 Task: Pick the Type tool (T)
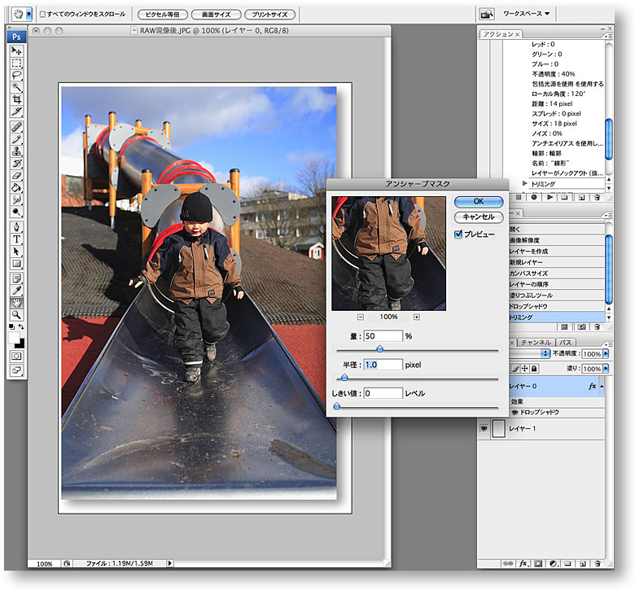(16, 239)
